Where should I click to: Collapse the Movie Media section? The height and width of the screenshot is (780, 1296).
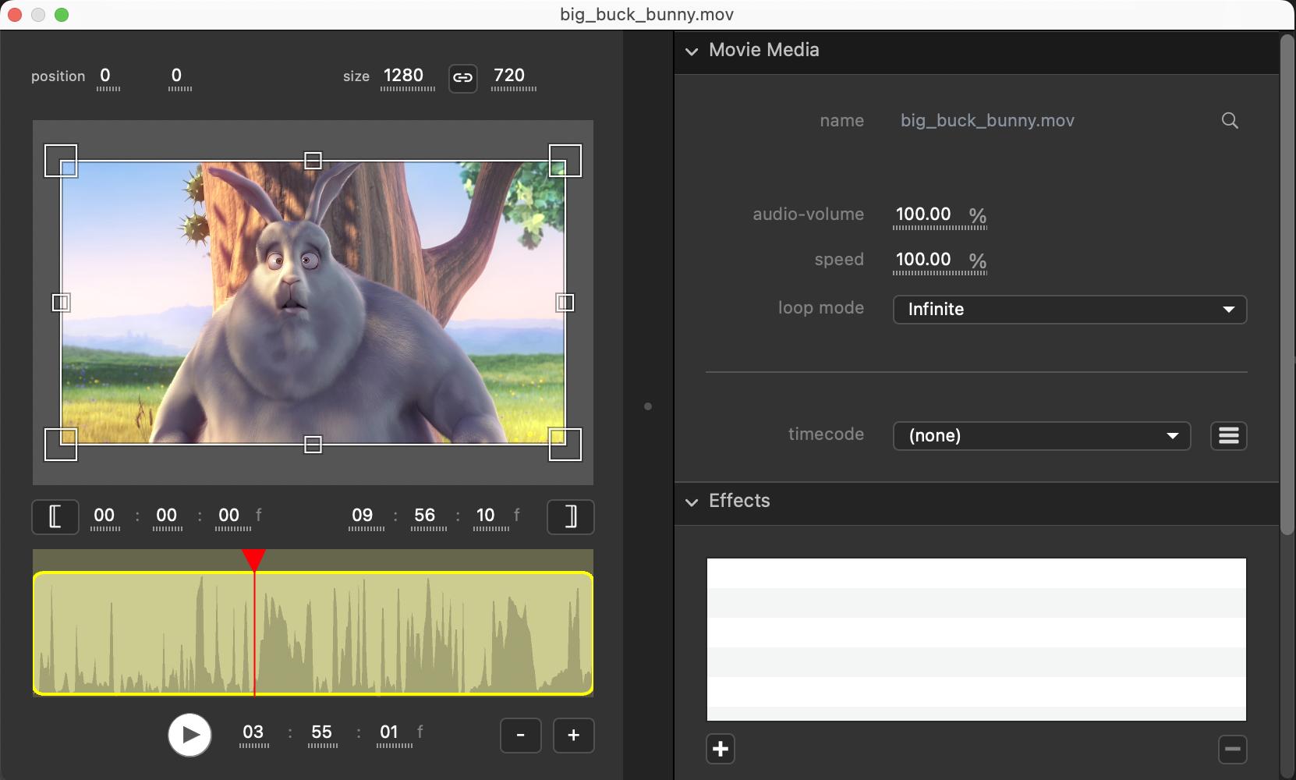point(692,51)
